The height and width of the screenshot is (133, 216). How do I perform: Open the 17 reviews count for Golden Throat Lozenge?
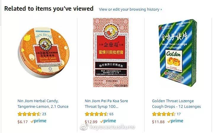point(179,114)
